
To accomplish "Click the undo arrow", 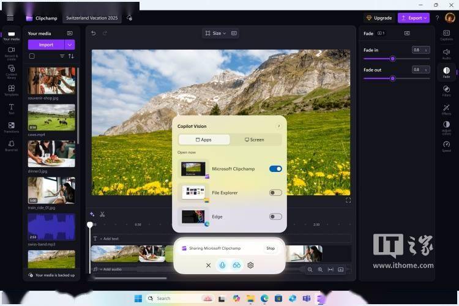I will coord(94,33).
